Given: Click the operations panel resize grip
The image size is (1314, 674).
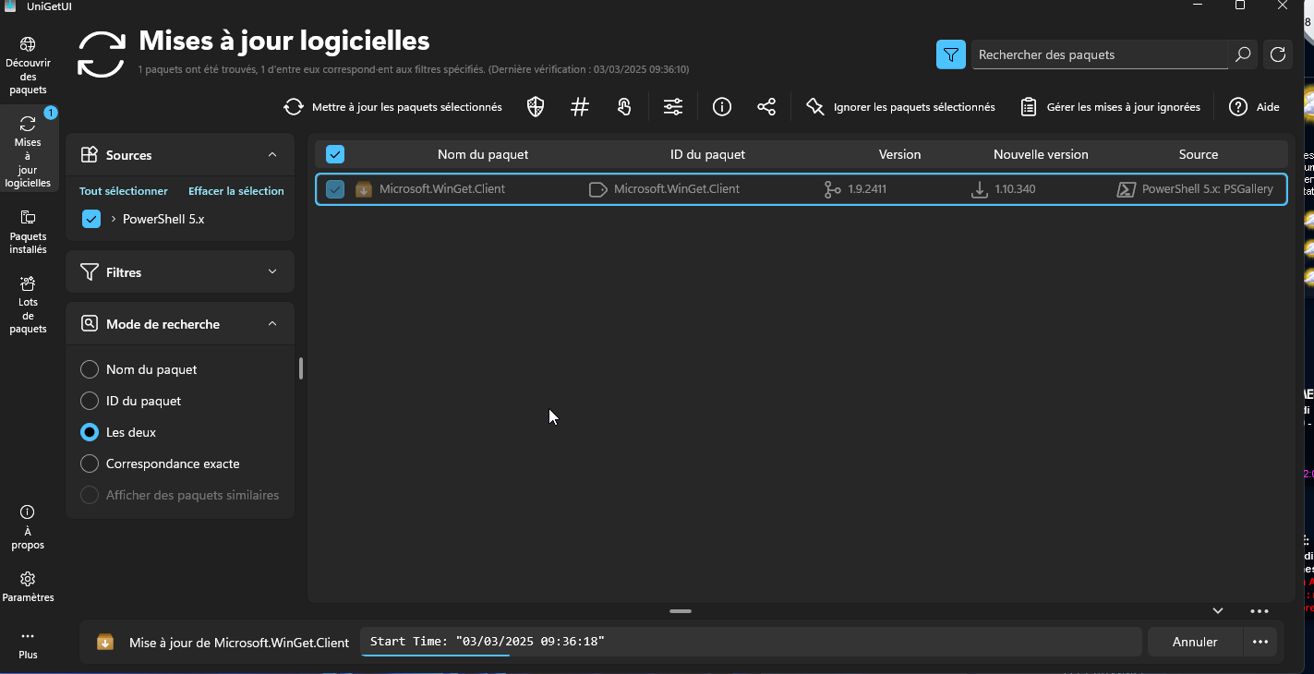Looking at the screenshot, I should (681, 611).
